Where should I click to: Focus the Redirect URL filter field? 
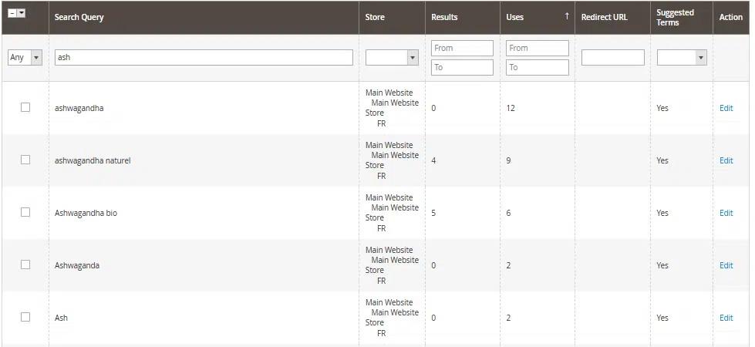pyautogui.click(x=612, y=58)
